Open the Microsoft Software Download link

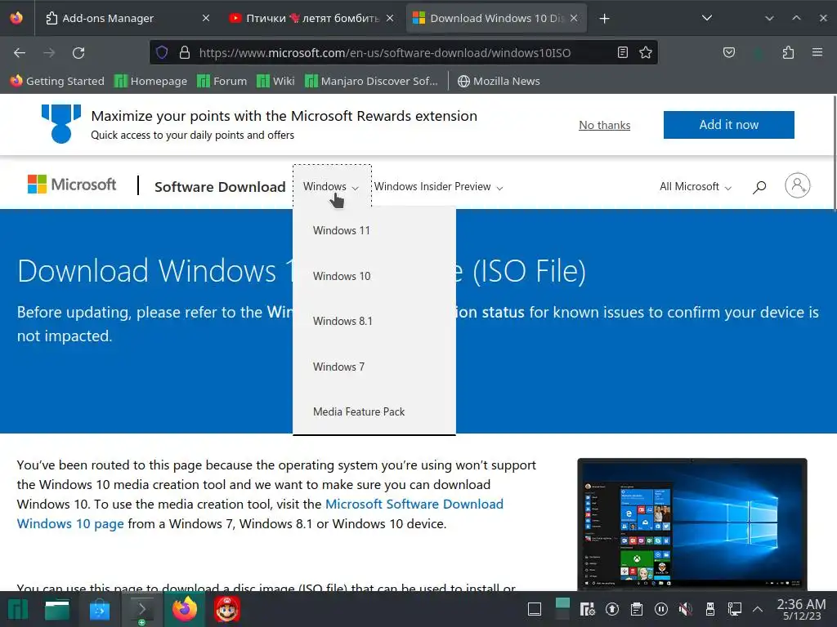[414, 504]
